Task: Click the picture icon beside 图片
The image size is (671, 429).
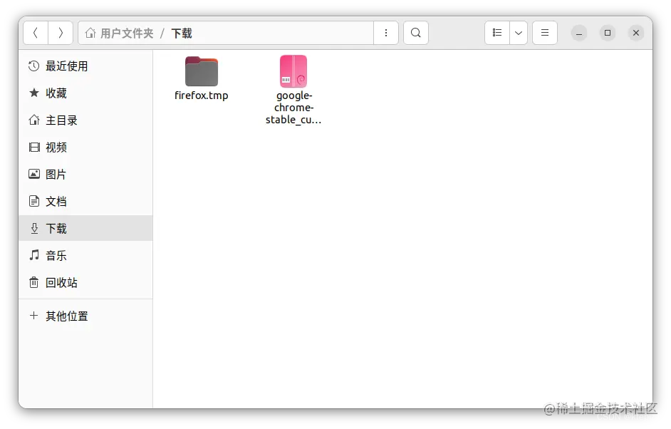Action: click(33, 174)
